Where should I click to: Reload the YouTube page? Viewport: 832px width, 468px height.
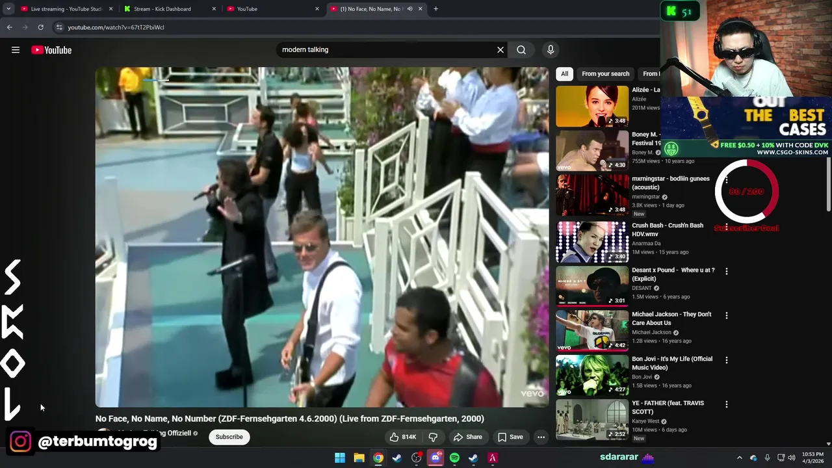pos(40,27)
